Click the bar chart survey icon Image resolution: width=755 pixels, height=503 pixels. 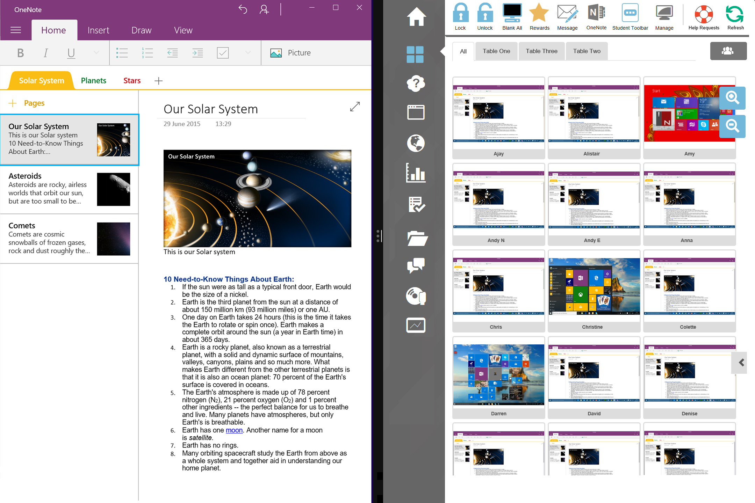coord(416,173)
